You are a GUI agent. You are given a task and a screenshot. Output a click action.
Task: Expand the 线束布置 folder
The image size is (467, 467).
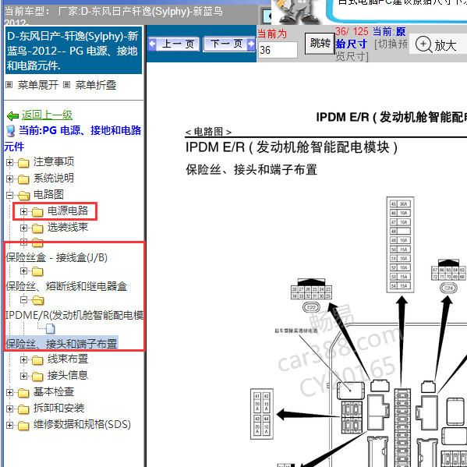click(x=24, y=359)
